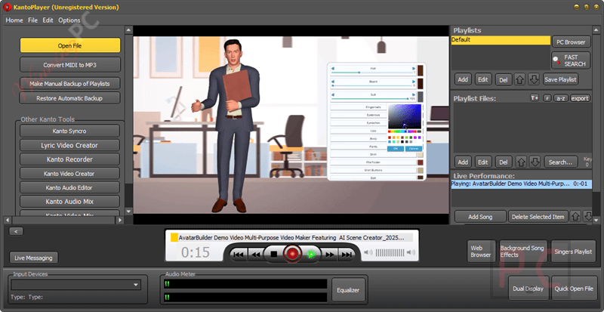Open Singers Playlist
Viewport: 604px width, 312px height.
573,252
